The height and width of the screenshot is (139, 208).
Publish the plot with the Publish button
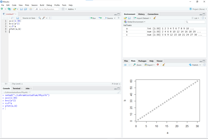pos(195,65)
